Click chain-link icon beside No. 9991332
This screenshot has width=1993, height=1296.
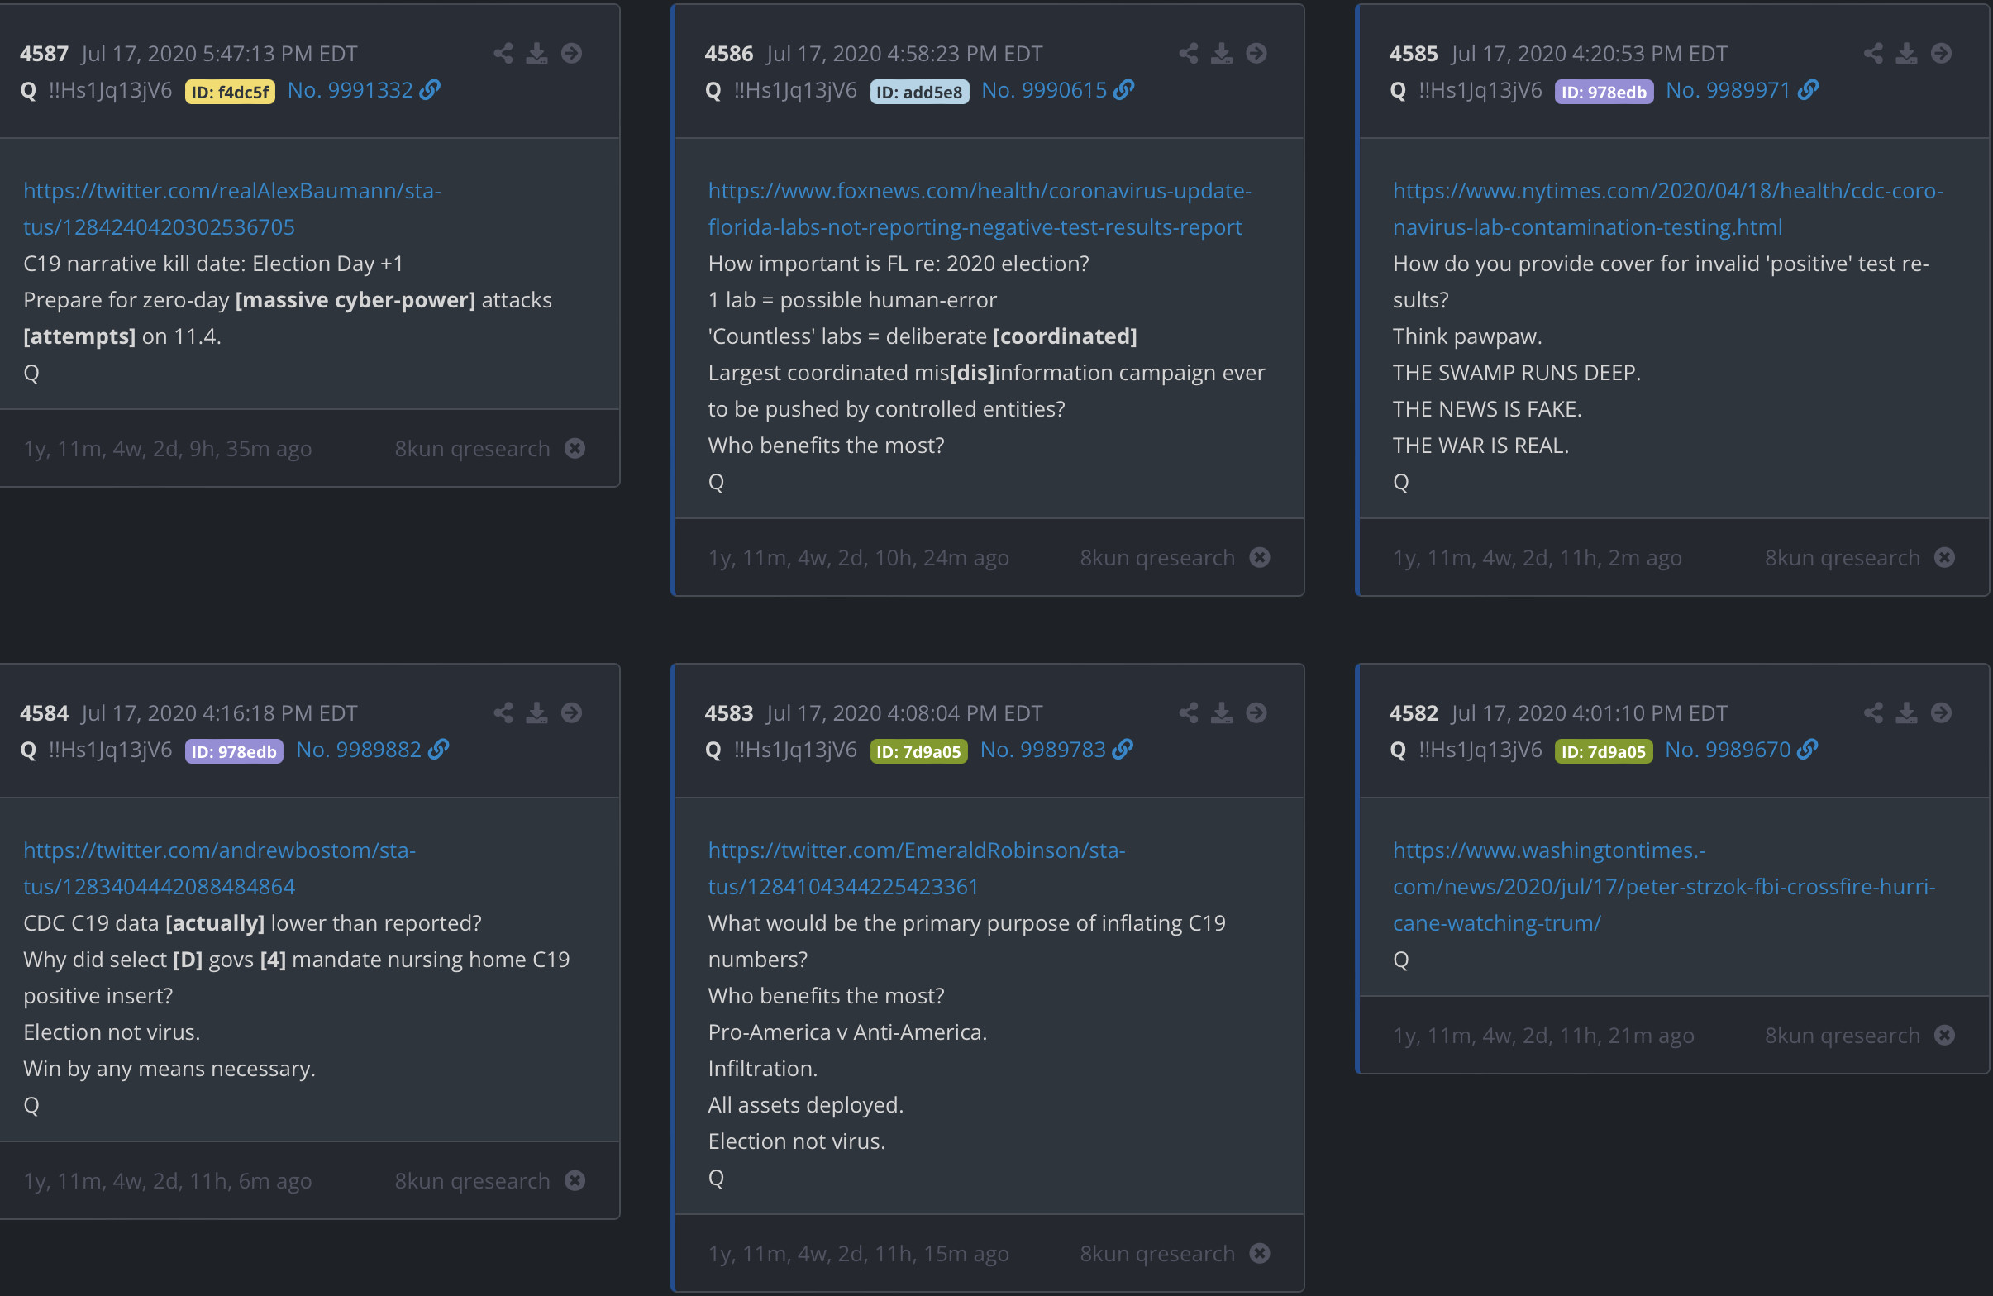pyautogui.click(x=431, y=89)
